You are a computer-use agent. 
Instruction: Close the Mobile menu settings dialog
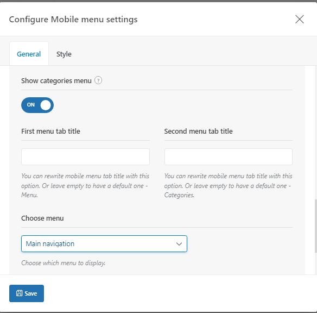[300, 19]
